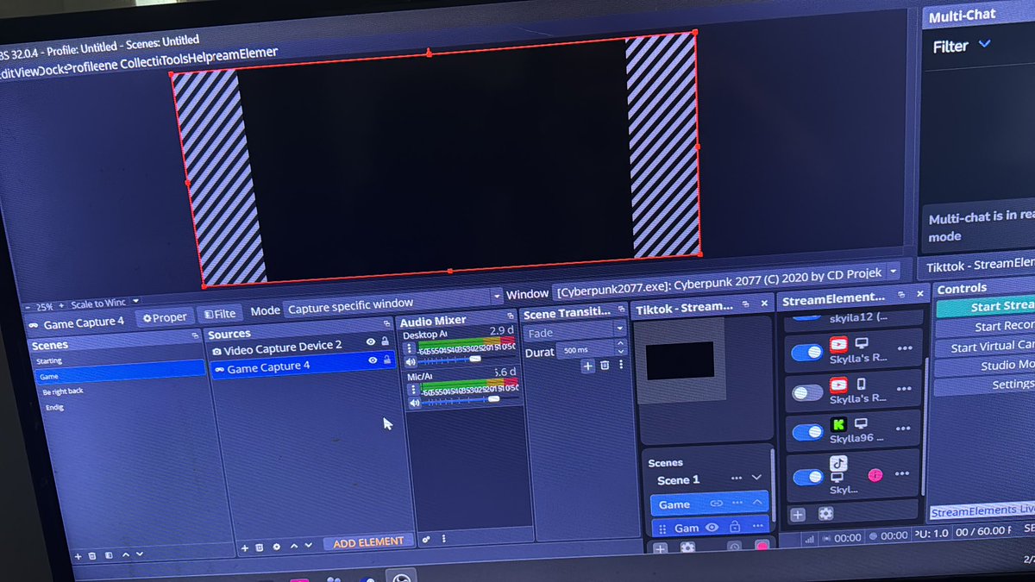Delete selected source with trash icon

[260, 548]
